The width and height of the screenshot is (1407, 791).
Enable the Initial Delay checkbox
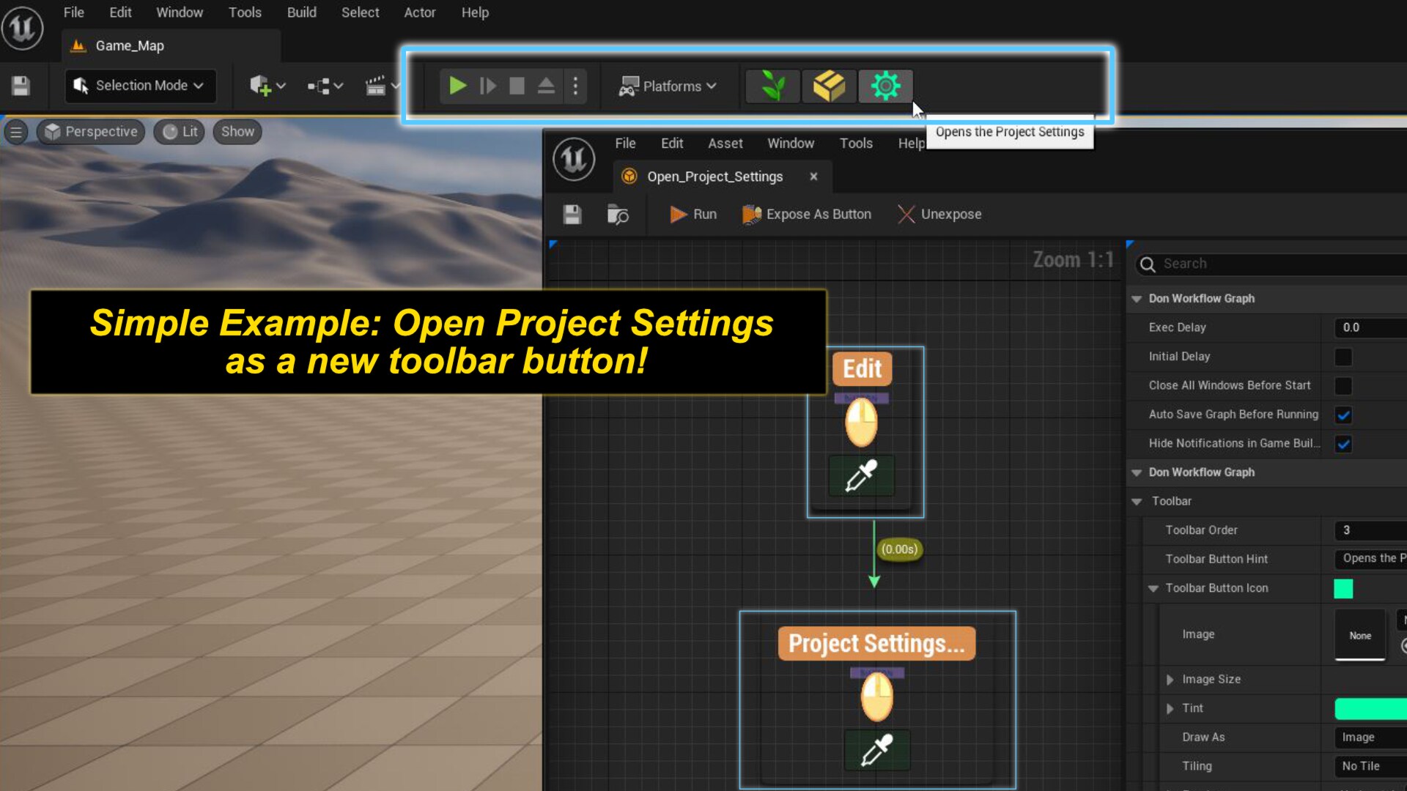pos(1343,357)
